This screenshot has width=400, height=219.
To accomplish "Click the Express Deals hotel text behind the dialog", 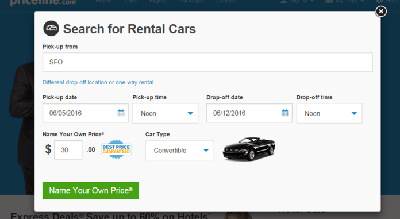I will point(110,216).
